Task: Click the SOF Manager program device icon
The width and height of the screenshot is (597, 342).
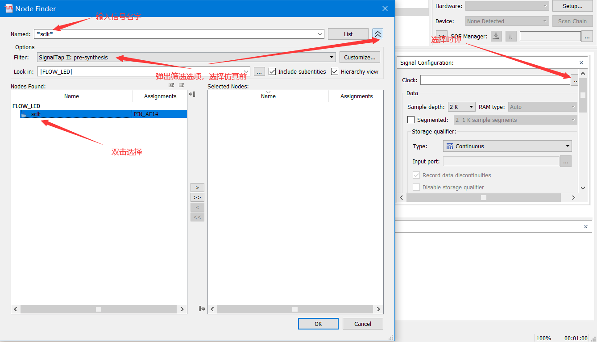Action: [x=496, y=37]
